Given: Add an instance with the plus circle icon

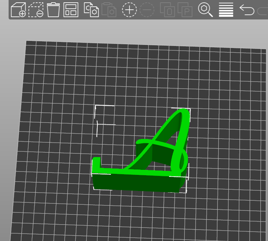Looking at the screenshot, I should click(x=129, y=10).
